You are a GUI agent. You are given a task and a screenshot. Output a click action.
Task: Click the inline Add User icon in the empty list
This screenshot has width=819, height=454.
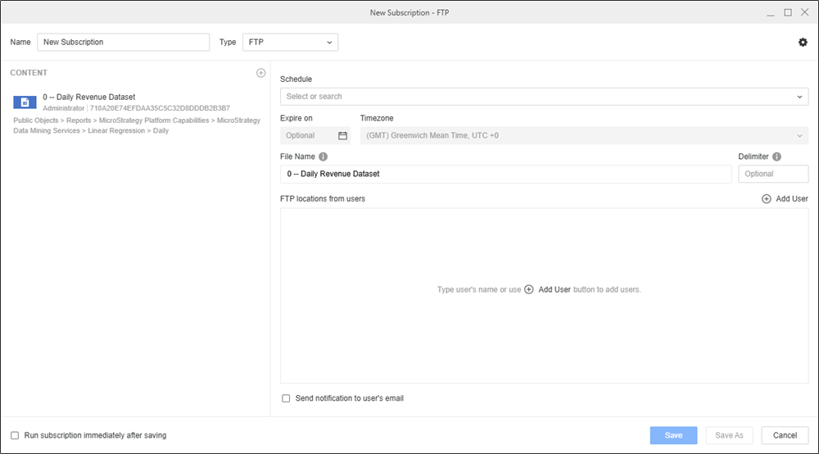(529, 289)
